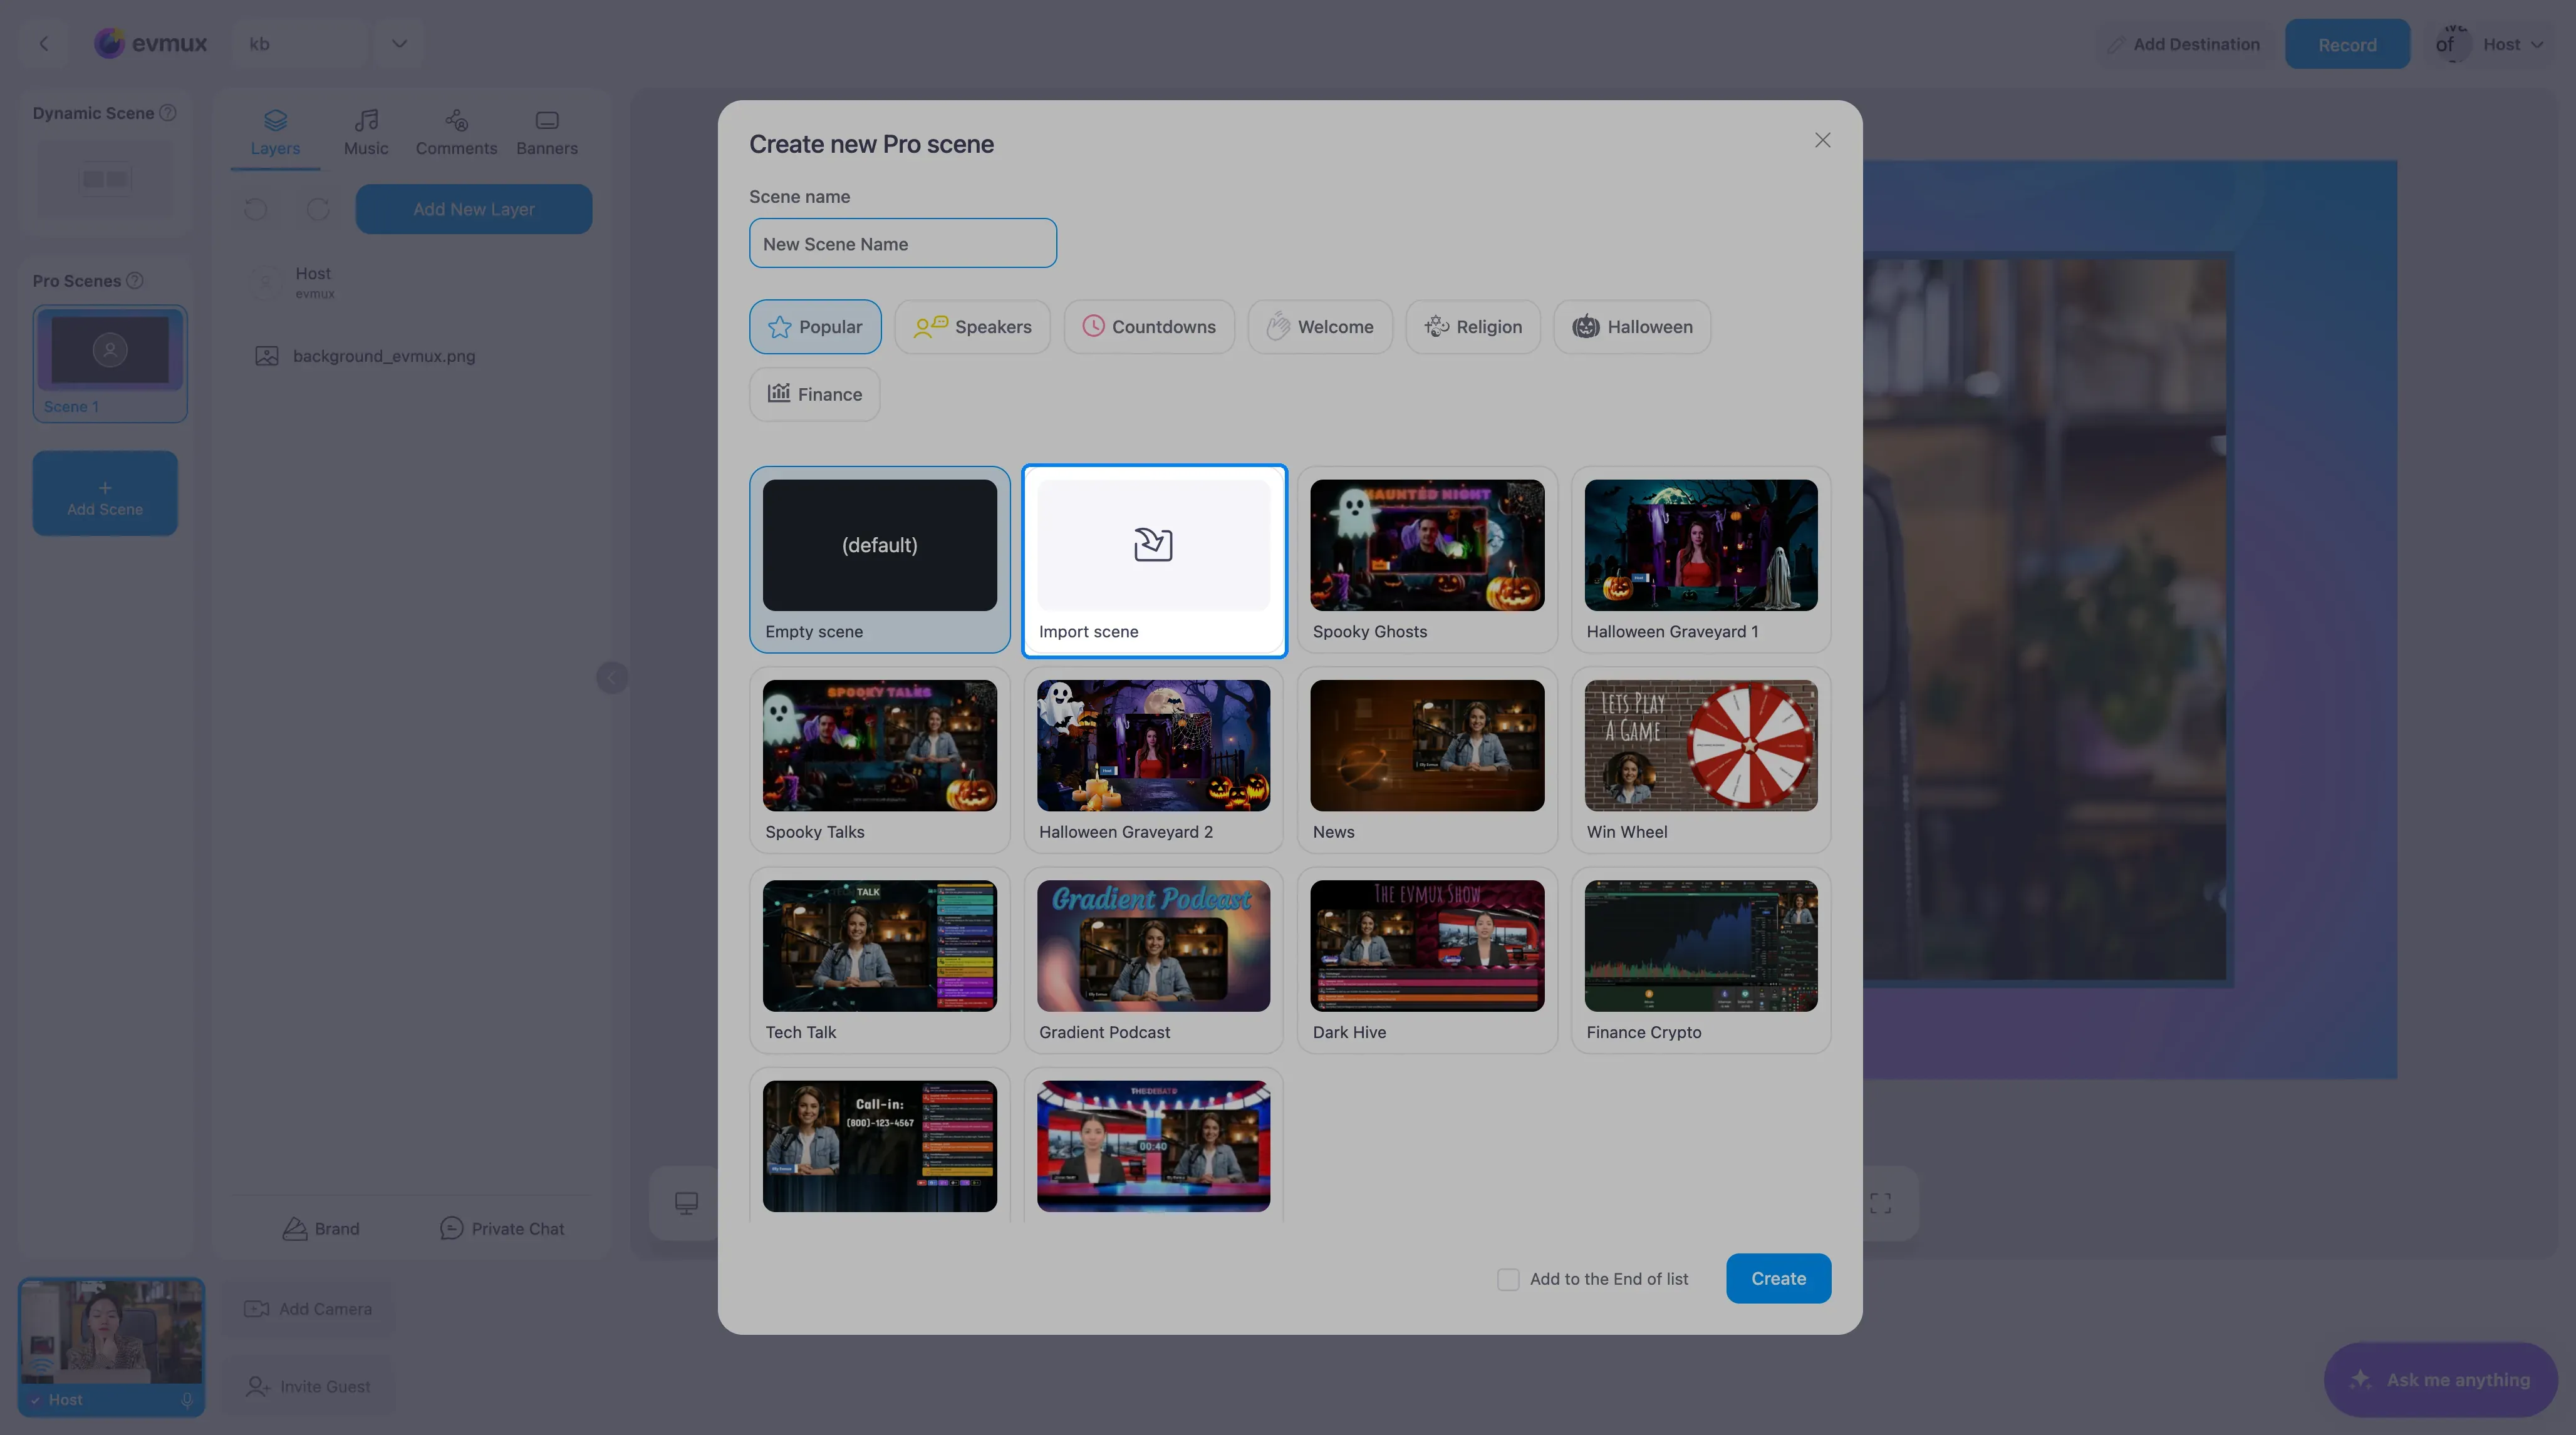The width and height of the screenshot is (2576, 1435).
Task: Select the Finance category filter
Action: [814, 394]
